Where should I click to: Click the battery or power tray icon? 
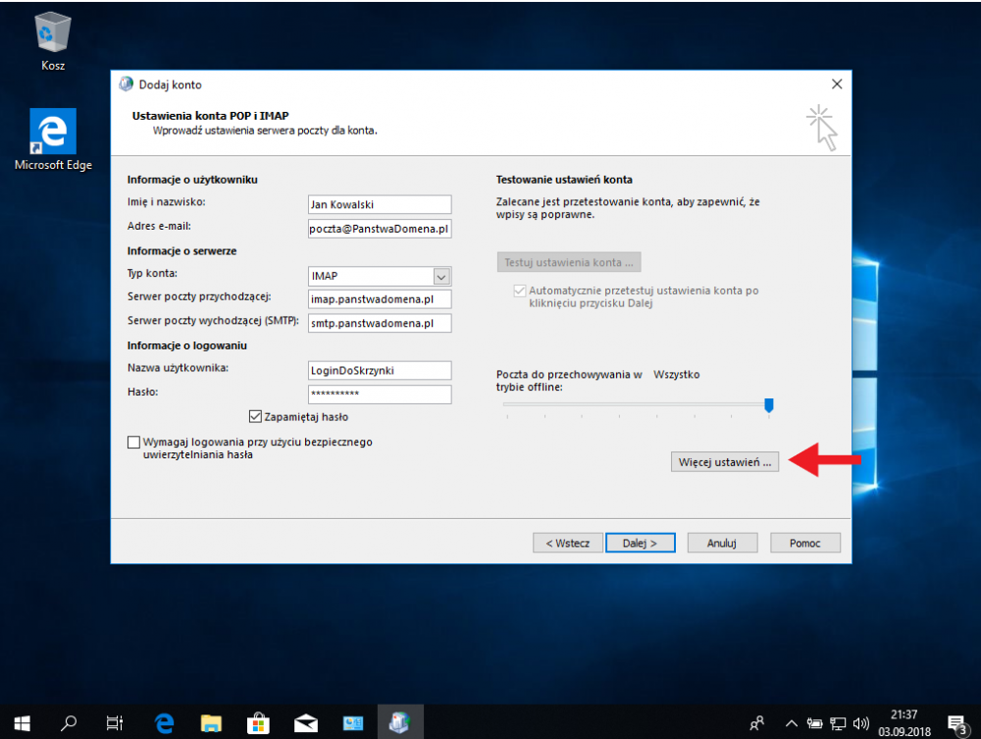coord(814,723)
